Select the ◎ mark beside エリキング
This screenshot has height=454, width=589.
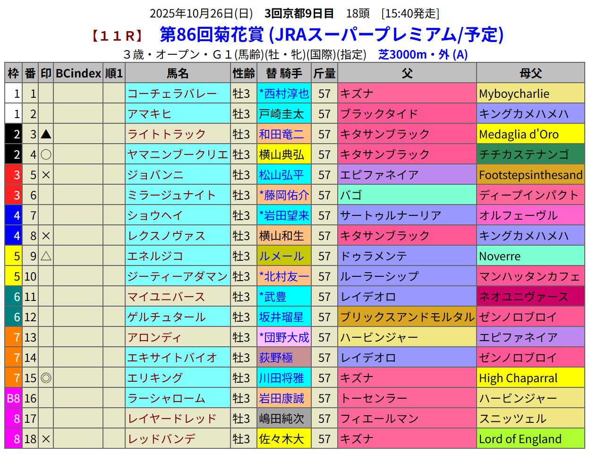(x=46, y=378)
